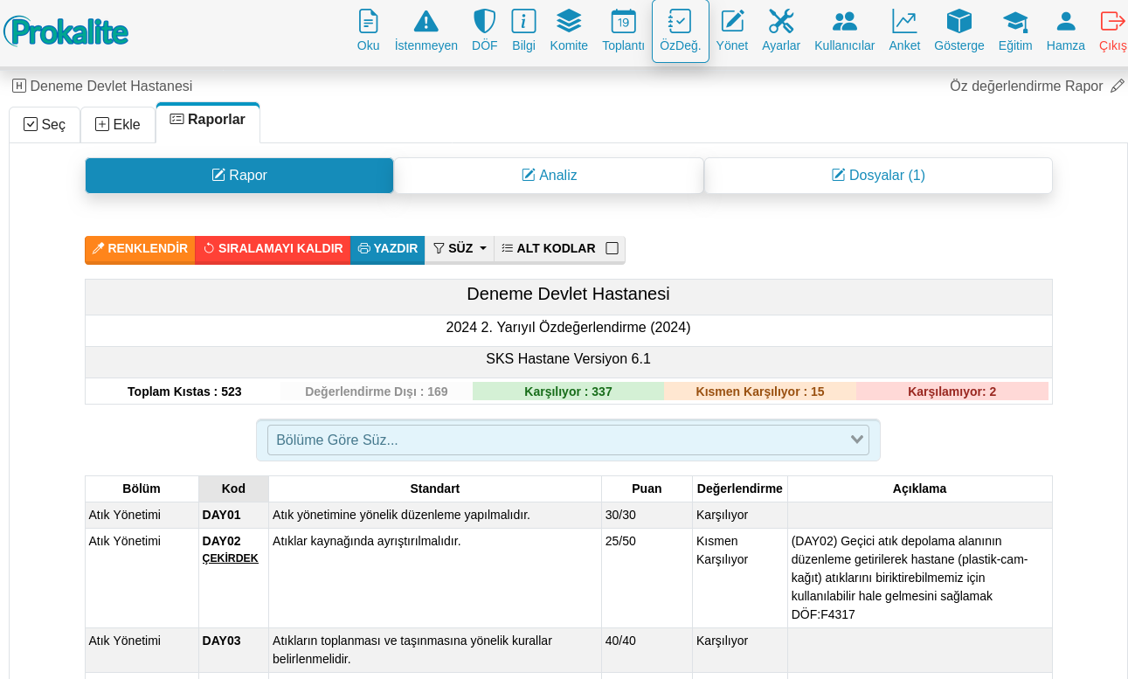Click Toplam Kıstas : 523 text
1128x679 pixels.
tap(184, 391)
